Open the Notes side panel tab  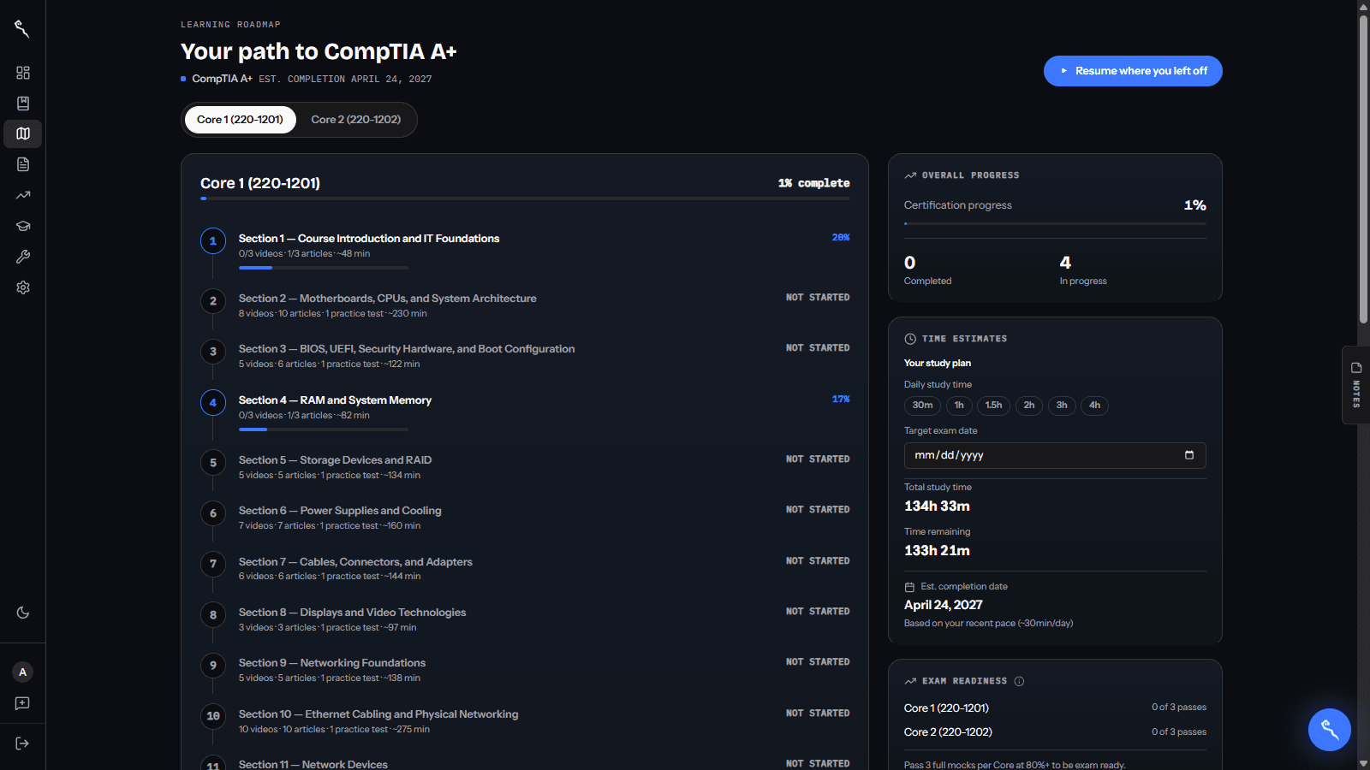click(1356, 385)
